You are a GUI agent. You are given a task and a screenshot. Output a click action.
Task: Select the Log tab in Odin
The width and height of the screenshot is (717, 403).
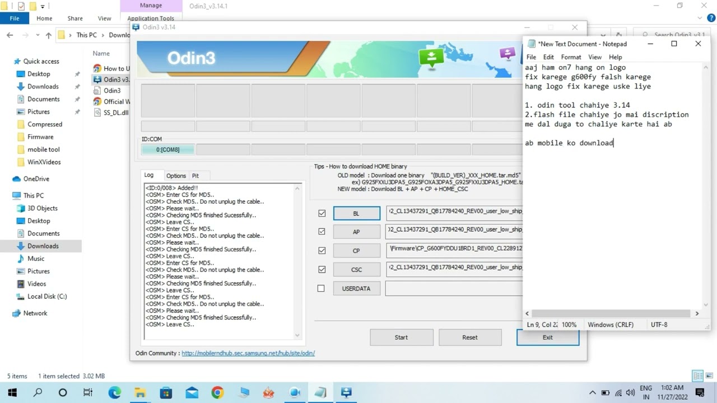[149, 175]
